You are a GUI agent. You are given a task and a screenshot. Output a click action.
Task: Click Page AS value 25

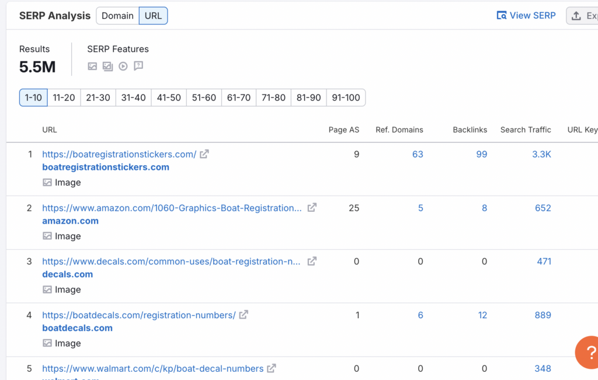coord(354,208)
